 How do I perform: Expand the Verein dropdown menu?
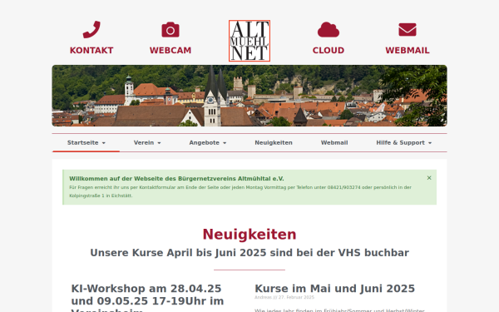pyautogui.click(x=147, y=142)
